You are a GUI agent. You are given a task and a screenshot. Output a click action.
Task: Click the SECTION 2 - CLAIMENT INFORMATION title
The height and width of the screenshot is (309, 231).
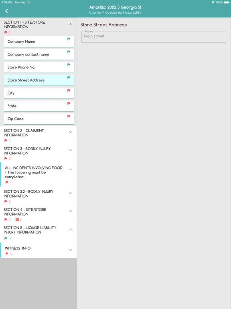[24, 133]
